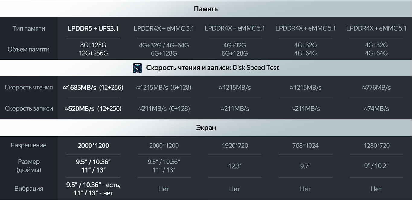
Task: Click the ≈520MB/s write speed value
Action: [80, 108]
